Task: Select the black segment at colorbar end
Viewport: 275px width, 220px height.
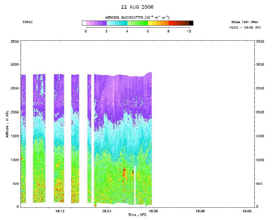Action: click(x=191, y=23)
